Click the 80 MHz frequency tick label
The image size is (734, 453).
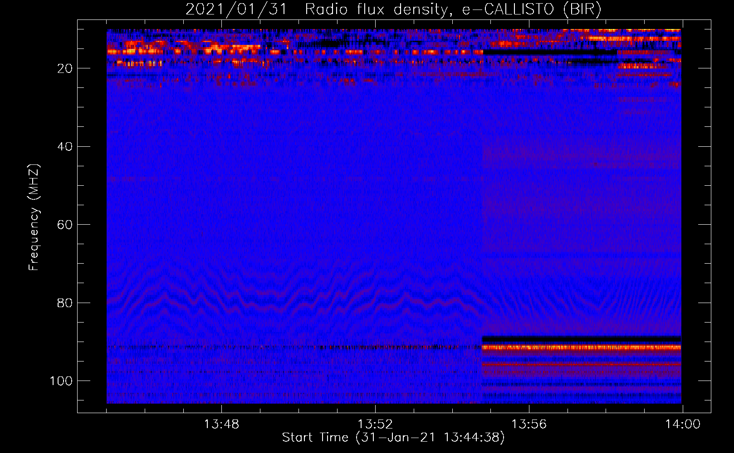[65, 303]
